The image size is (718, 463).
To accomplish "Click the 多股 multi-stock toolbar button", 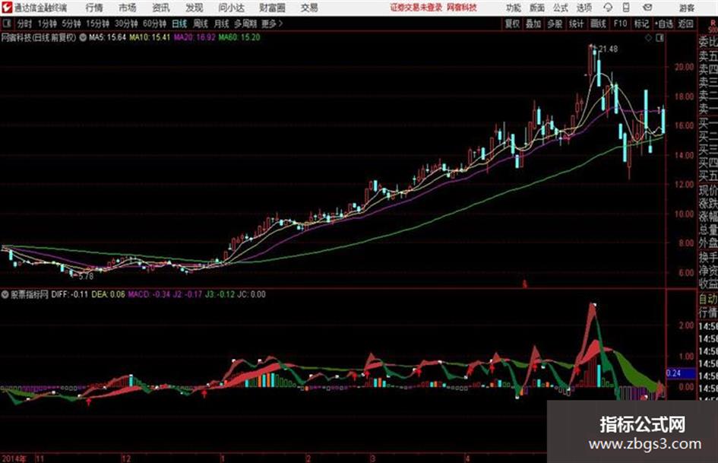I will [x=555, y=24].
